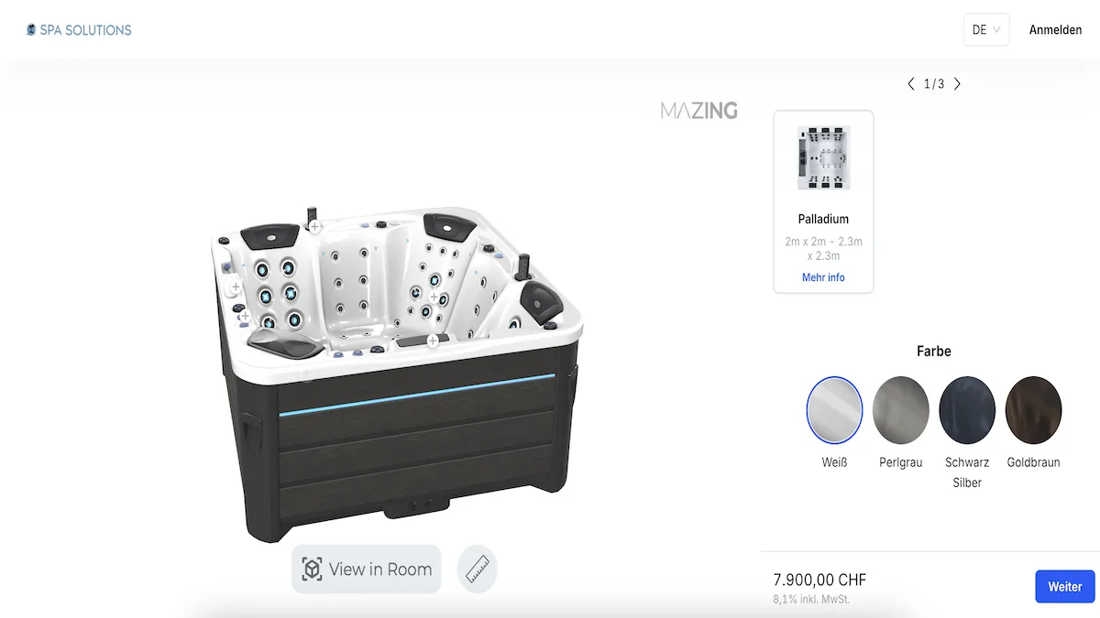
Task: Pick the Schwarz Silber color swatch
Action: (967, 409)
